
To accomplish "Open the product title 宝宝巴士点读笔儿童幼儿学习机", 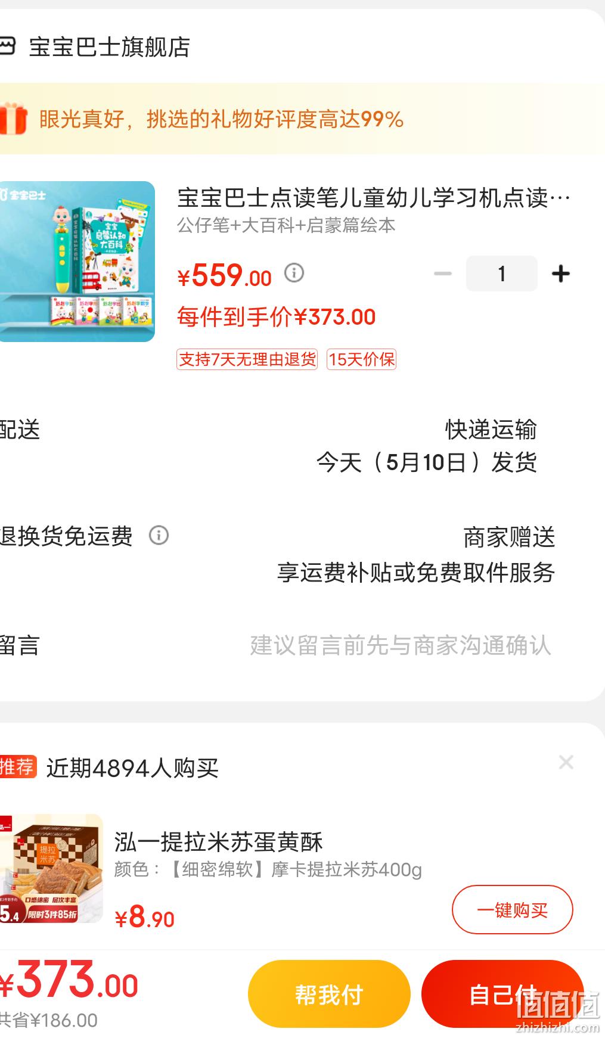I will point(374,197).
